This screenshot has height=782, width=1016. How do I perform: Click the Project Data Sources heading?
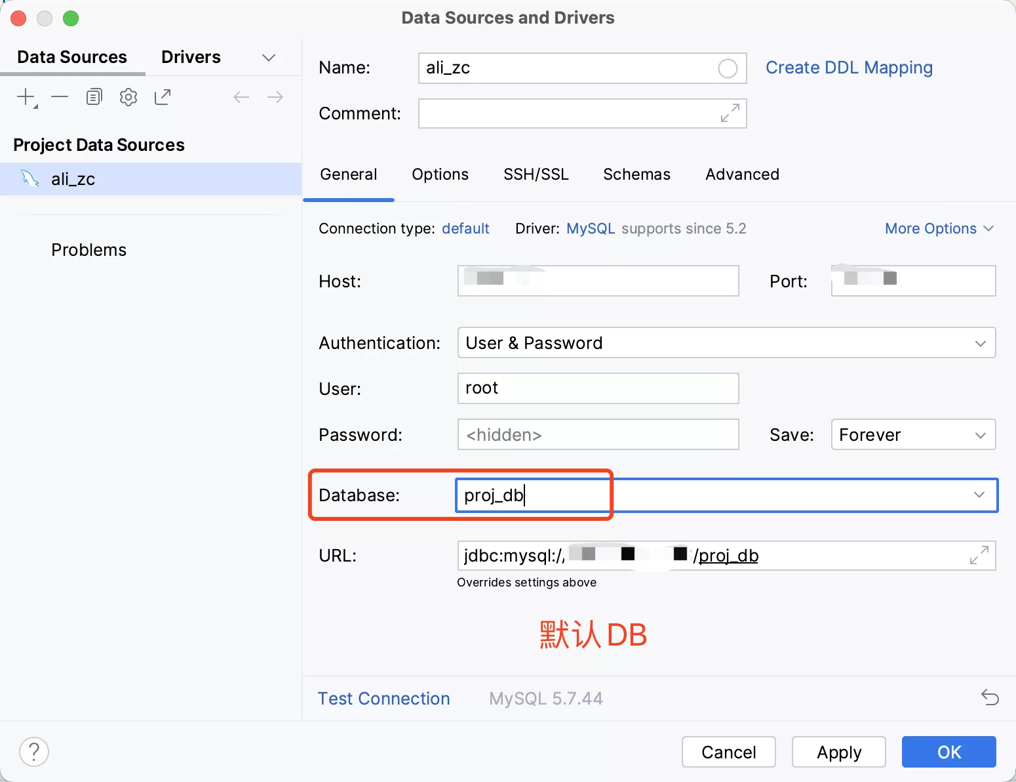pos(99,145)
